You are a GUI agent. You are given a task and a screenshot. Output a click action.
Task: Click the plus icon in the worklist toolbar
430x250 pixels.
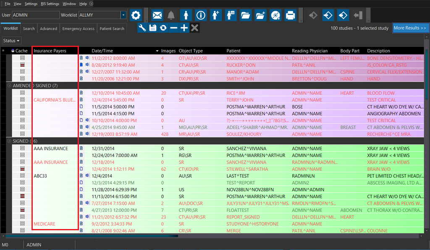click(184, 28)
